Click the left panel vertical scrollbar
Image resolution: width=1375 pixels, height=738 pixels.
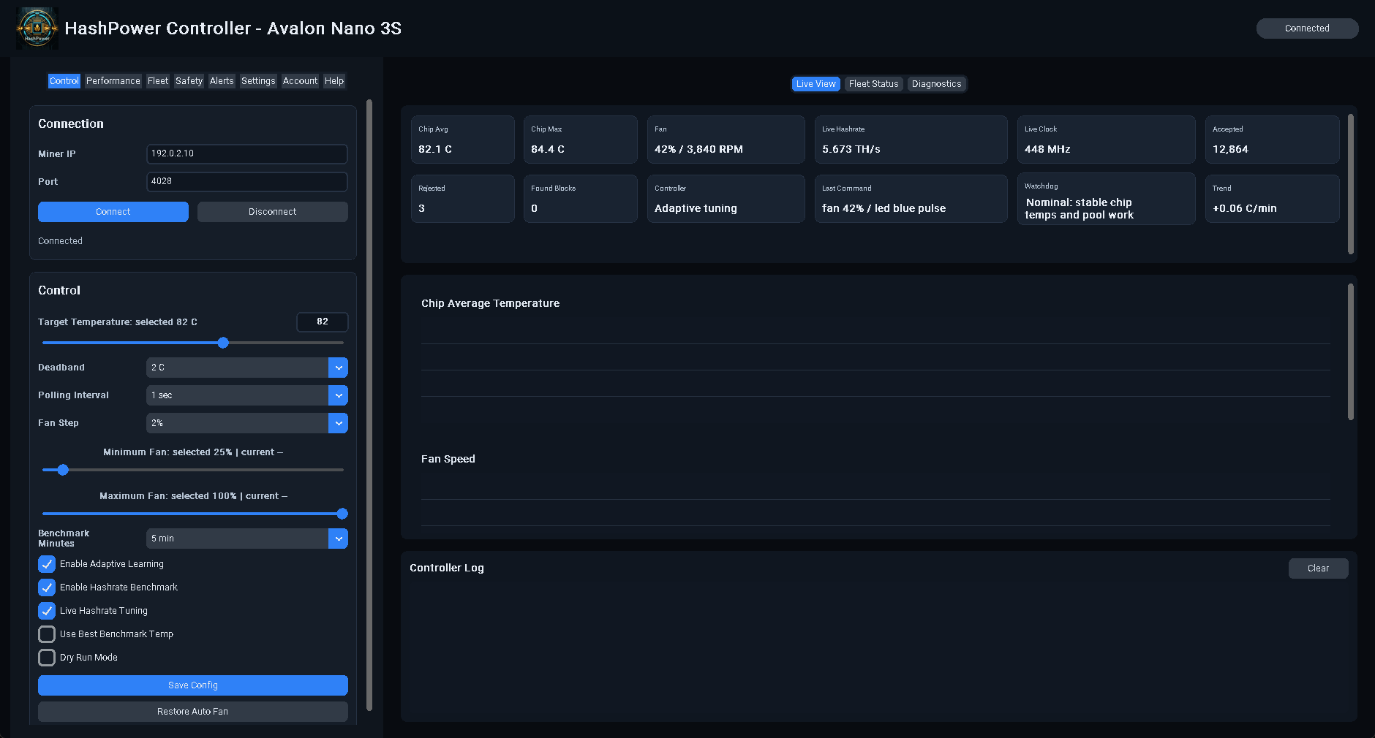tap(369, 406)
